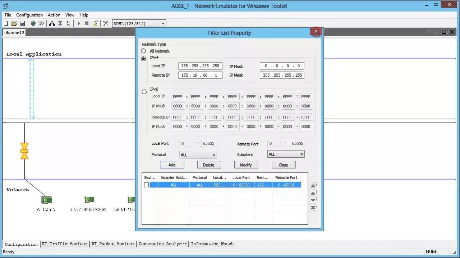The height and width of the screenshot is (258, 460).
Task: Stop emulation with the square stop icon
Action: click(x=87, y=23)
